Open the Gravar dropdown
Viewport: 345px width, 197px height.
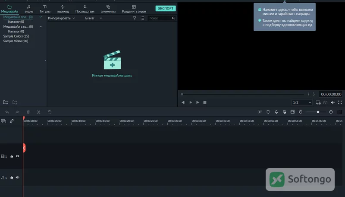(93, 18)
